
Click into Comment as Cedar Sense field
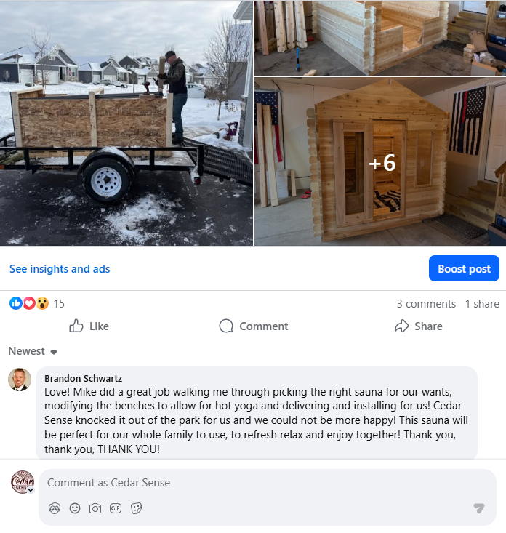pyautogui.click(x=268, y=483)
